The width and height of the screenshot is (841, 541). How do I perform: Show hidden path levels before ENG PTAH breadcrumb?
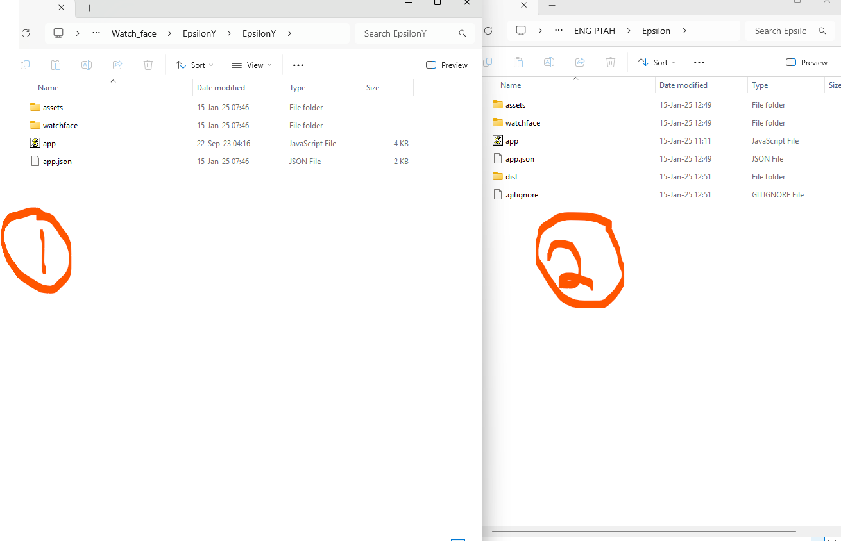click(559, 31)
